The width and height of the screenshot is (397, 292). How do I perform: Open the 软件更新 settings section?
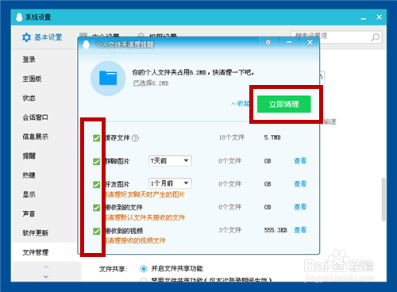point(35,233)
